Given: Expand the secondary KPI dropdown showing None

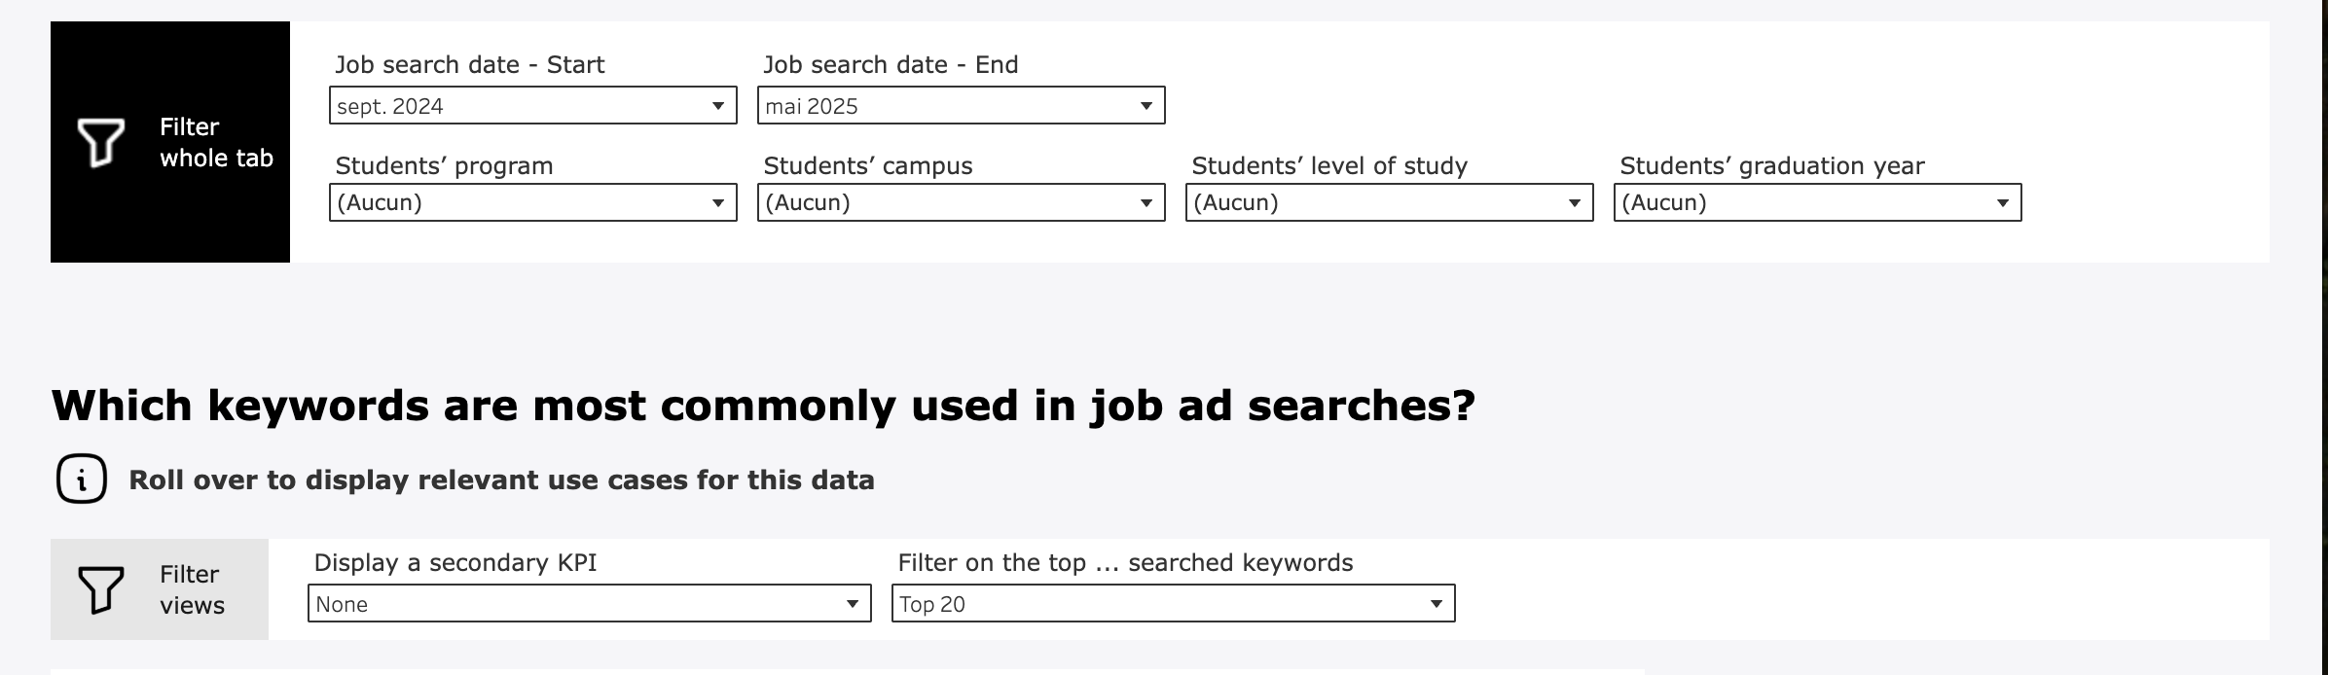Looking at the screenshot, I should 589,603.
